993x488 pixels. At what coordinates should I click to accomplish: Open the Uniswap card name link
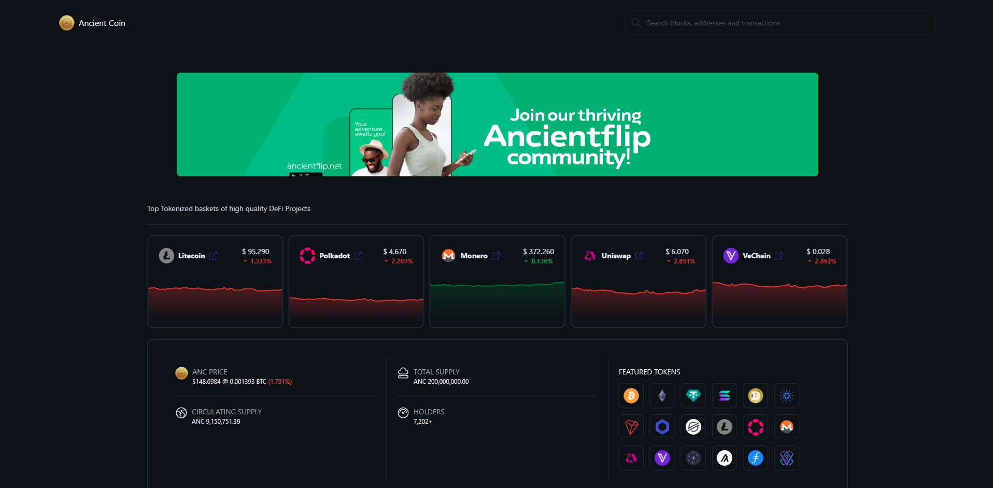pyautogui.click(x=616, y=256)
